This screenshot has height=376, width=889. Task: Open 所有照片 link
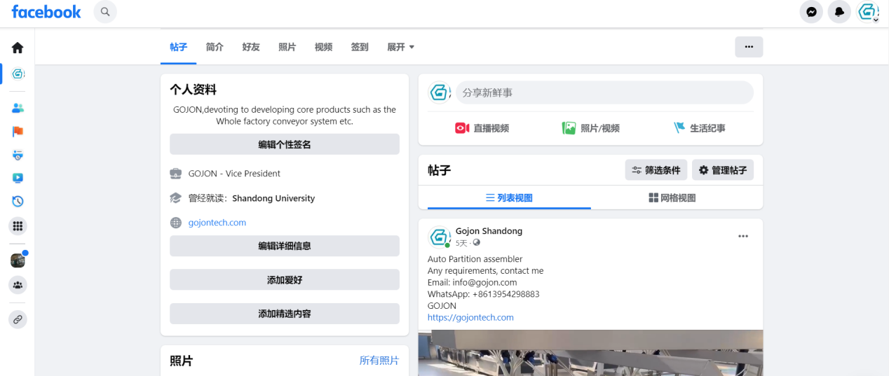click(x=379, y=361)
